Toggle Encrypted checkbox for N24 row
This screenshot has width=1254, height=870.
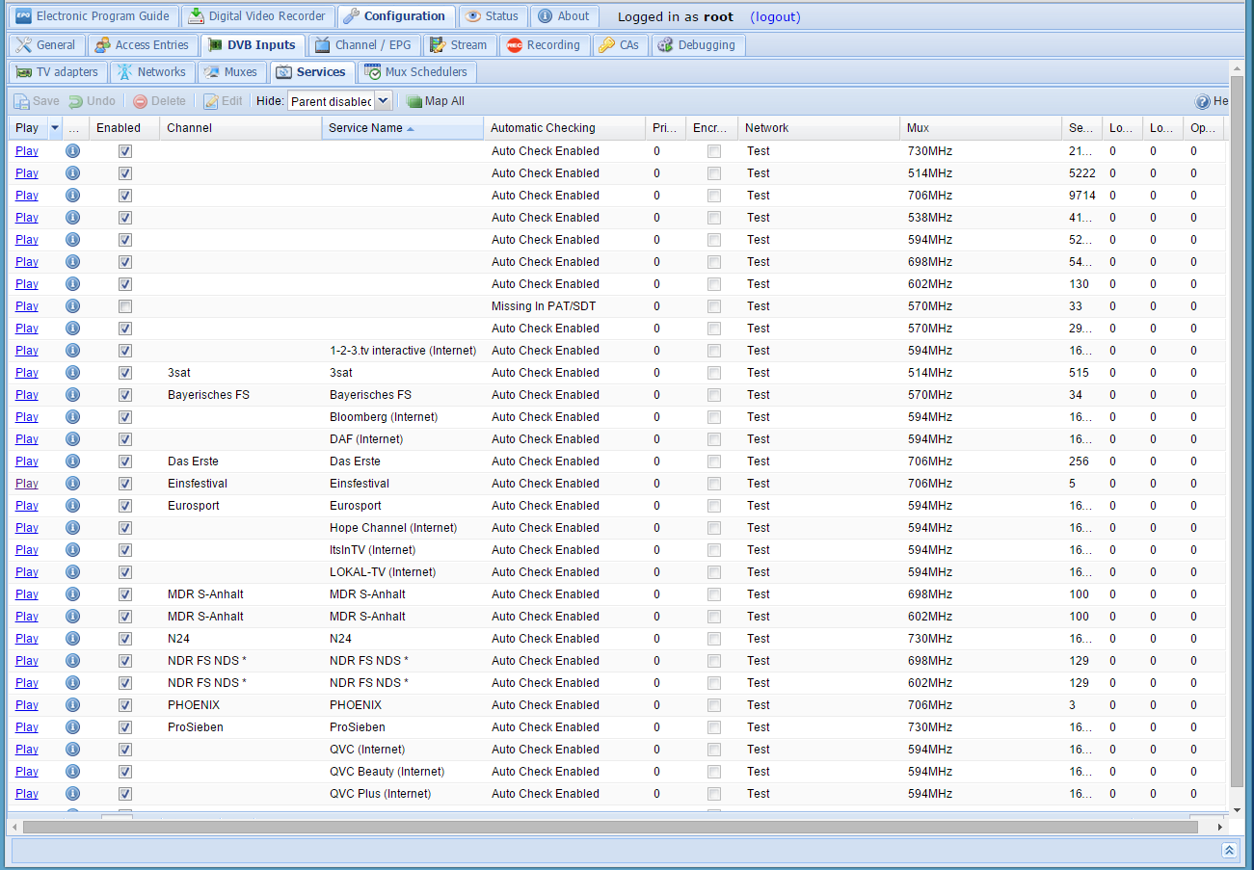[714, 639]
